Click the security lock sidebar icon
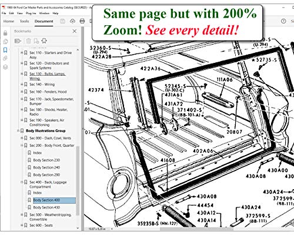 [5, 33]
